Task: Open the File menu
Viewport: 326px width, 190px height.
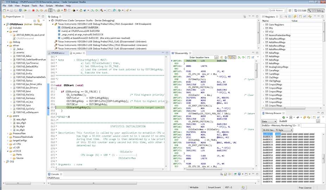Action: point(4,6)
